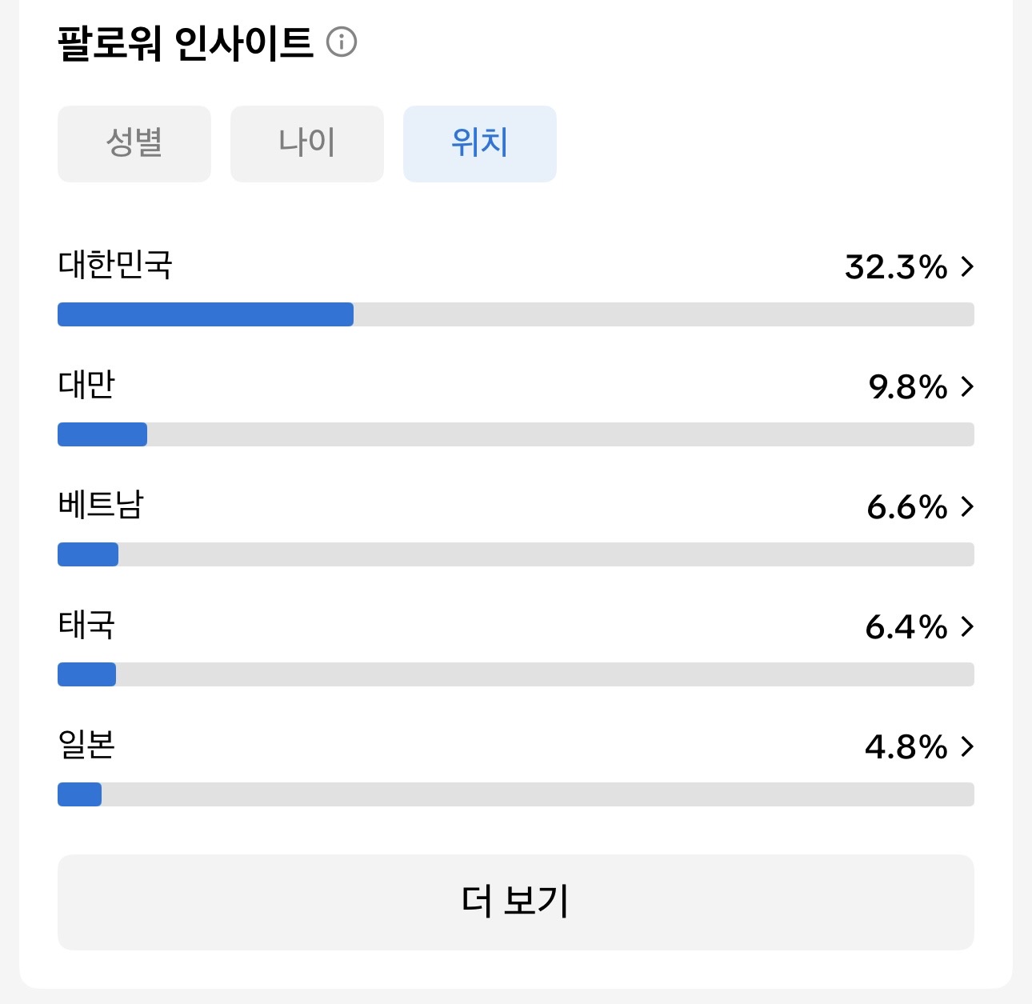Click the 일본 progress bar

pyautogui.click(x=515, y=794)
